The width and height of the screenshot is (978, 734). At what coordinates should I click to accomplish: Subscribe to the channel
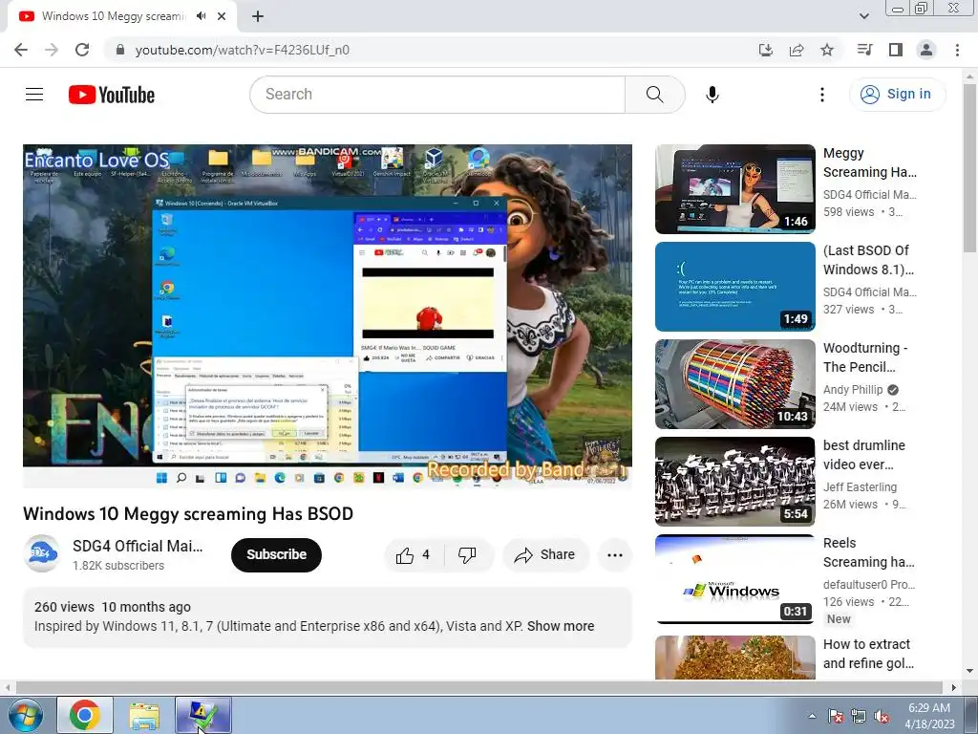click(x=276, y=554)
